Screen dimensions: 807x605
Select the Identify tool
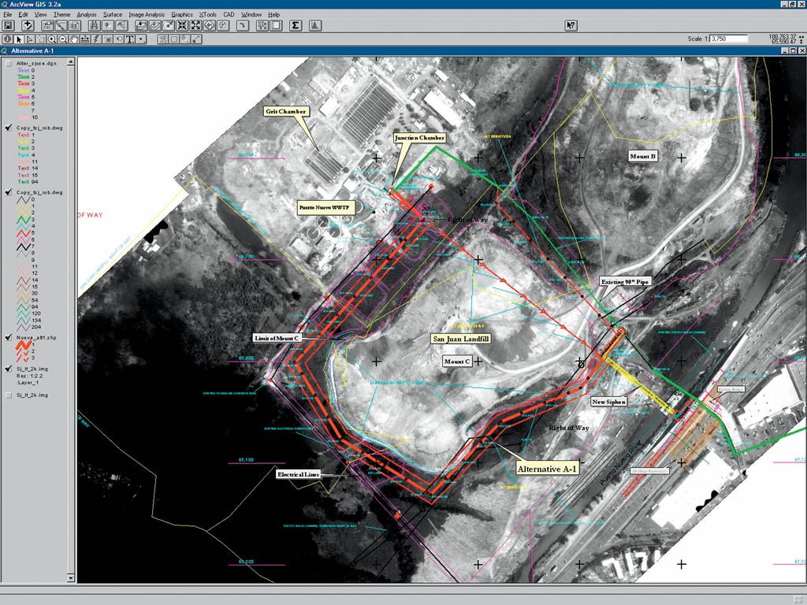tap(6, 39)
